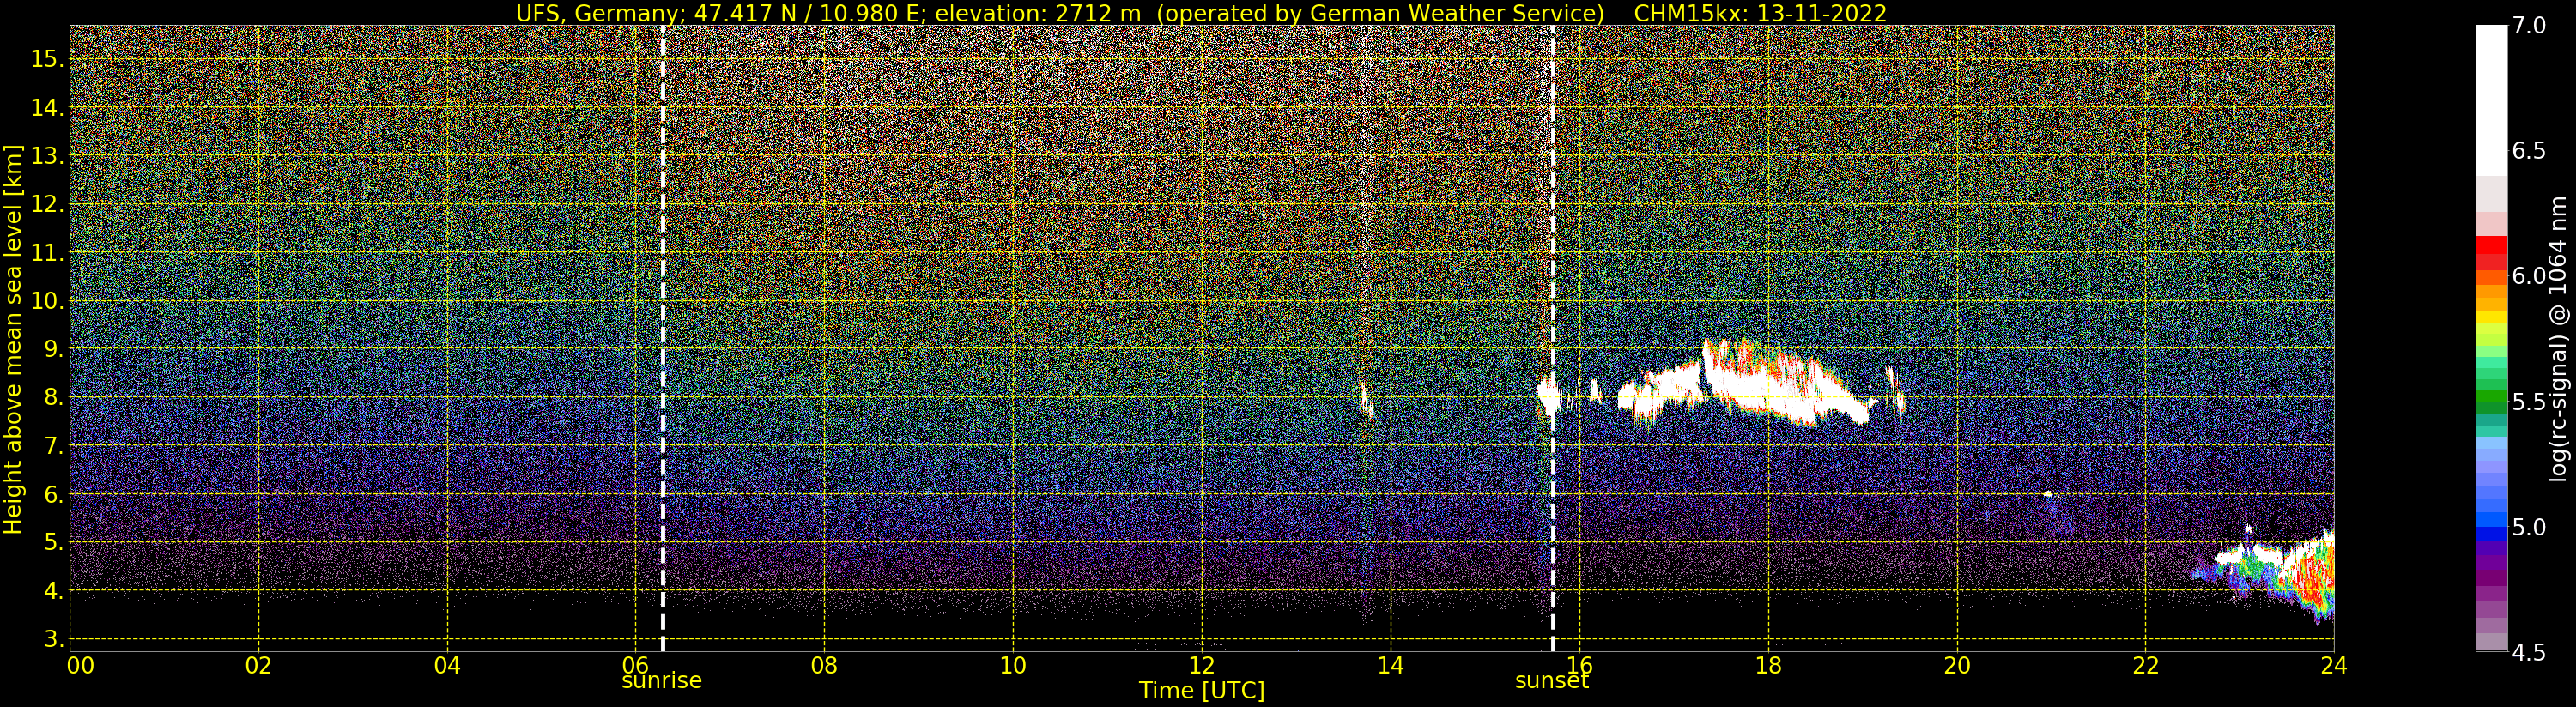
Task: Click the "15." height axis tick label
Action: tap(47, 59)
